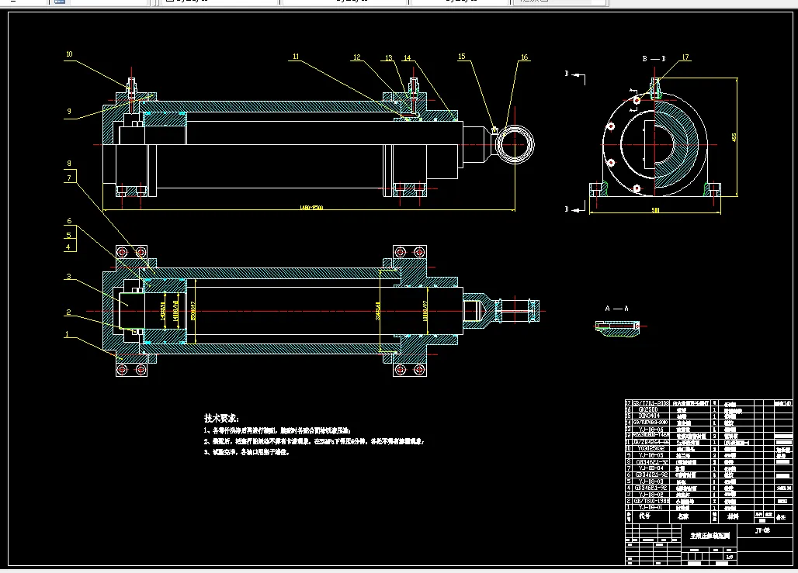
Task: Click "YJ-08-03" code in parts list
Action: click(651, 481)
